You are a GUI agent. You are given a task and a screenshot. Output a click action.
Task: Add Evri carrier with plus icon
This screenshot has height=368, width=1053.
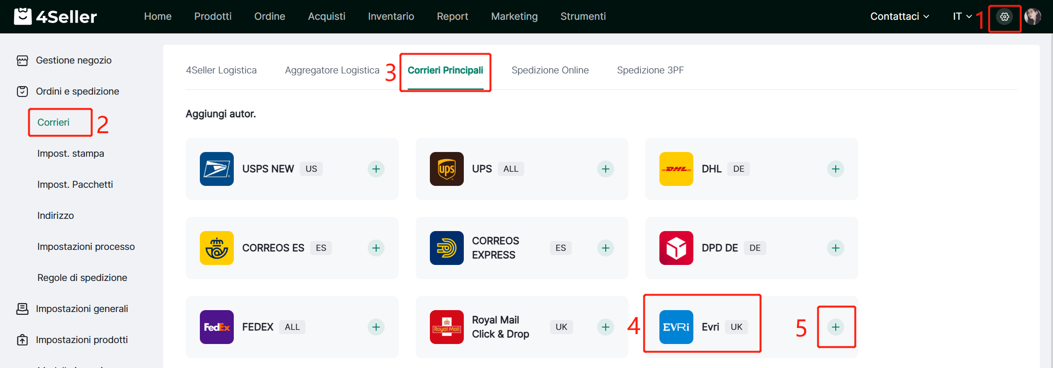[x=836, y=327]
